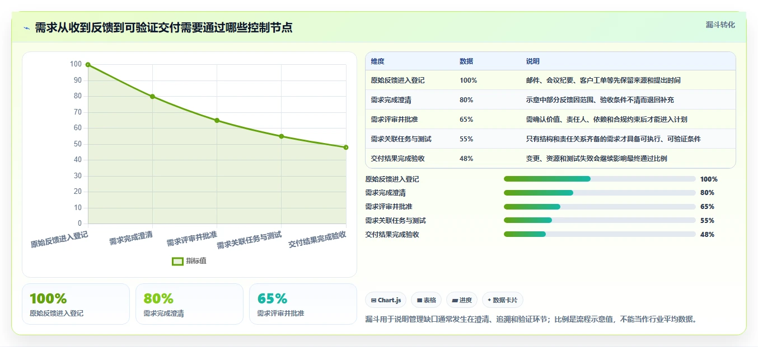This screenshot has width=758, height=347.
Task: Click description starting 需确认价值
Action: [607, 120]
